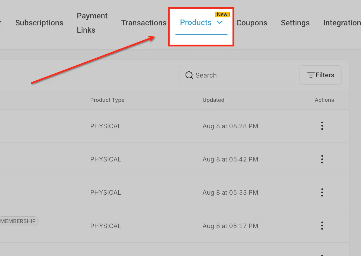Open three-dot menu for 05:33 PM row
The width and height of the screenshot is (361, 256).
coord(322,192)
